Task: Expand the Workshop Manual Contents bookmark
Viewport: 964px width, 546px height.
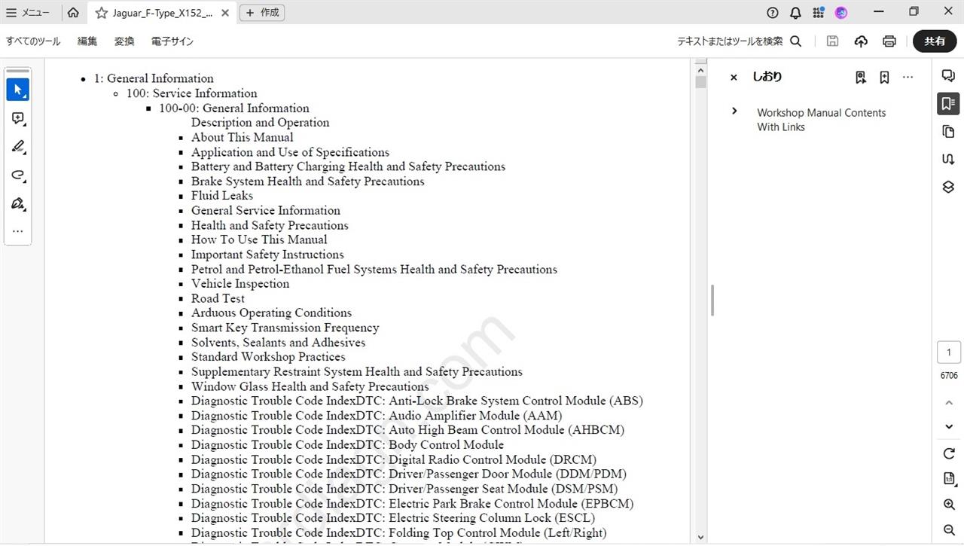Action: click(734, 111)
